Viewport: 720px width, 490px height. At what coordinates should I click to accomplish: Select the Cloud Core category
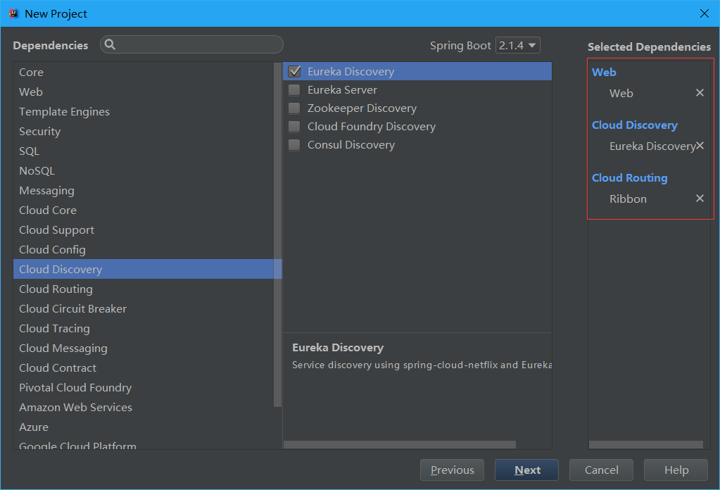point(144,211)
